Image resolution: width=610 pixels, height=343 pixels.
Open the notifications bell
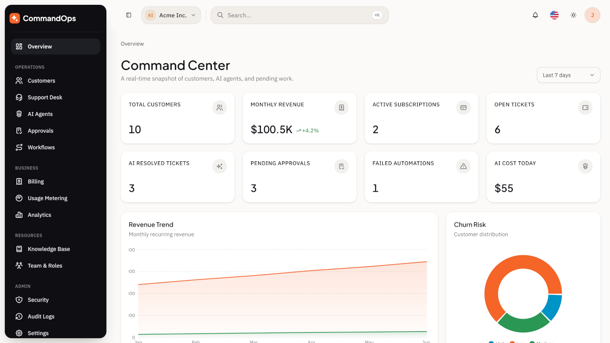tap(535, 15)
